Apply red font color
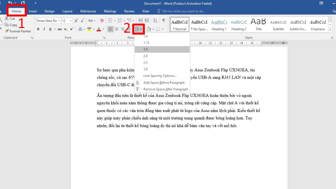The width and height of the screenshot is (336, 189). click(99, 29)
